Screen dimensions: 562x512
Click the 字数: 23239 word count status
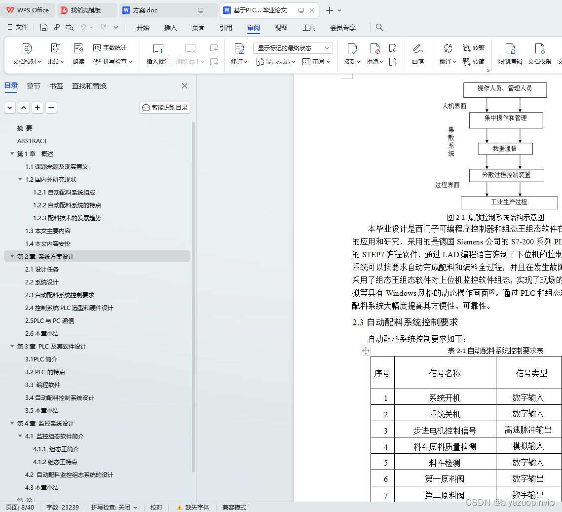tap(62, 508)
